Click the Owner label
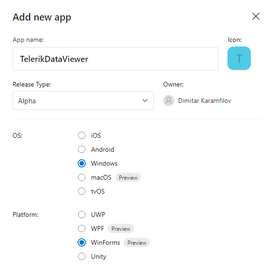274x275 pixels. pyautogui.click(x=173, y=84)
